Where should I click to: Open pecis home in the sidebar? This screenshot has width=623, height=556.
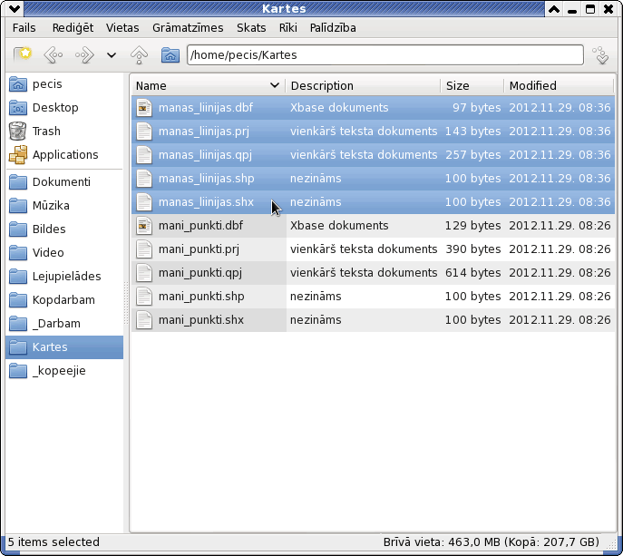click(x=64, y=84)
